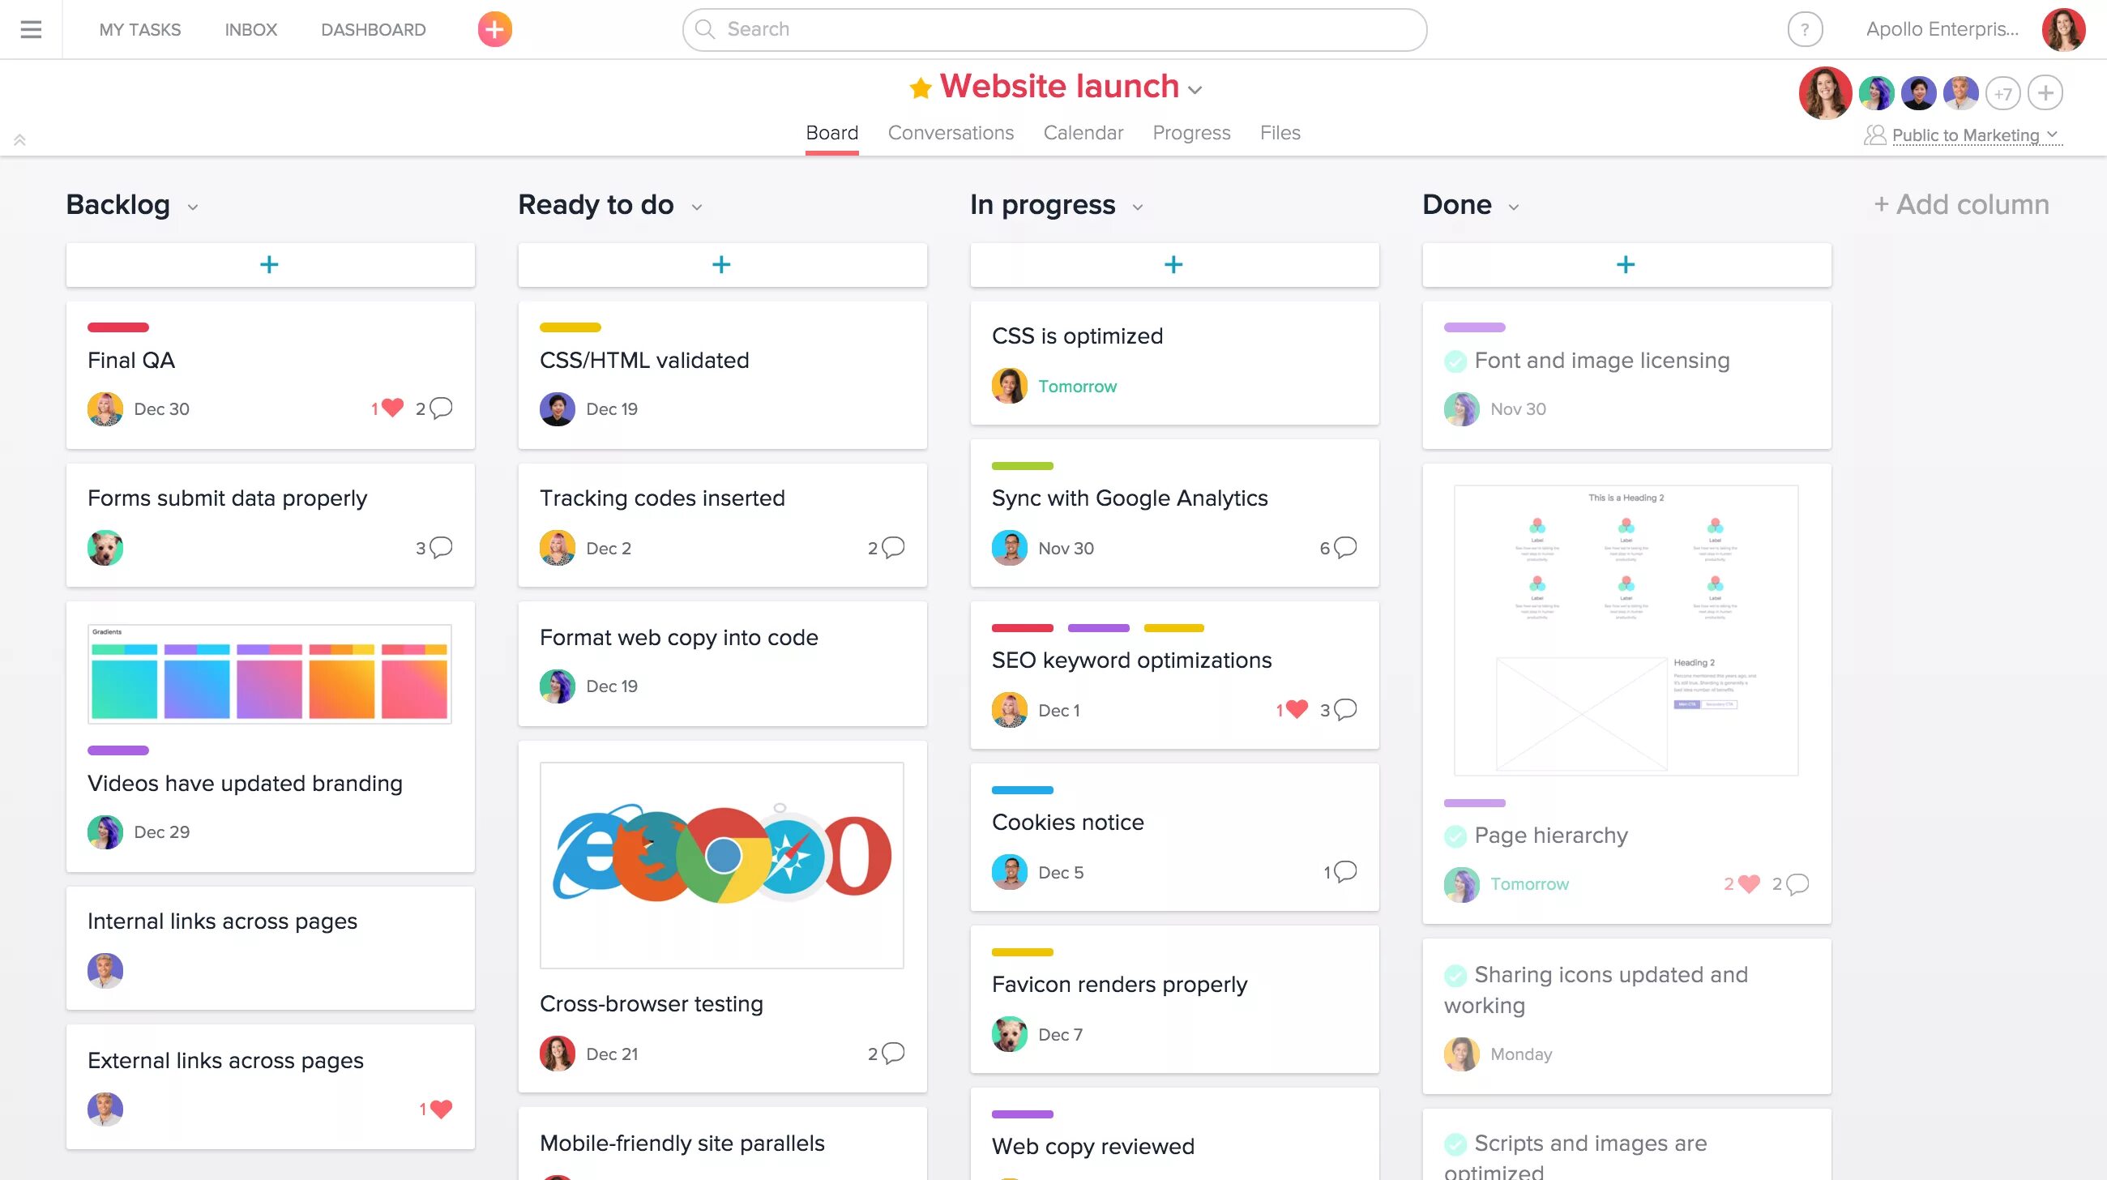This screenshot has width=2107, height=1180.
Task: Click the heart like icon on Final QA
Action: tap(392, 408)
